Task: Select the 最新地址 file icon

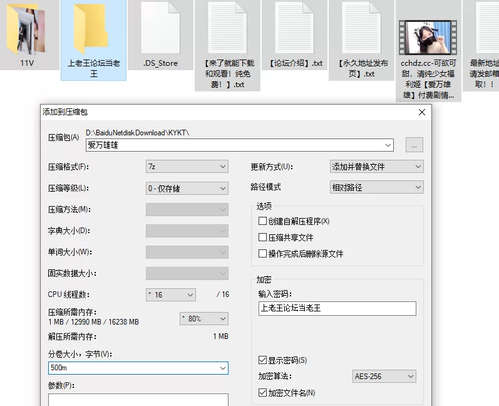Action: coord(488,28)
